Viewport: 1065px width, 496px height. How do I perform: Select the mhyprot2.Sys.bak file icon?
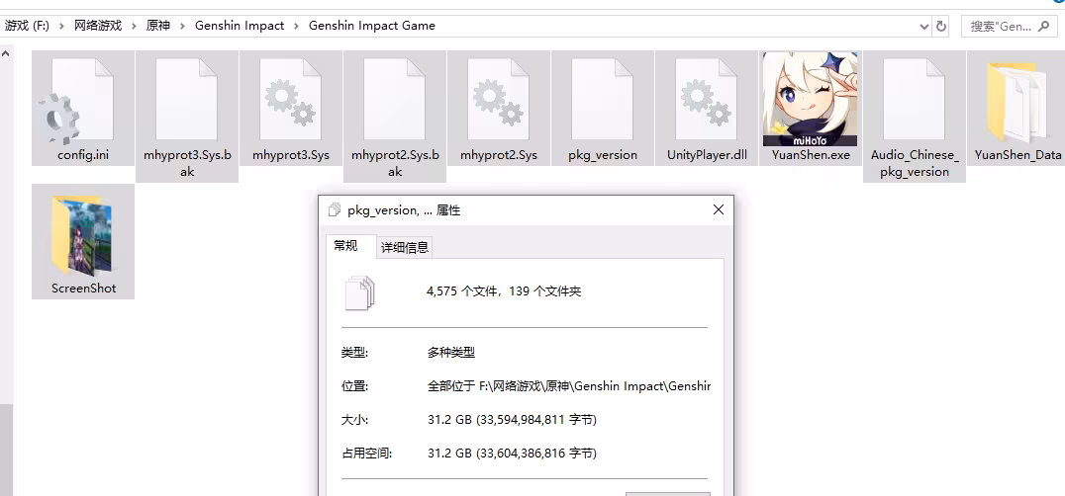tap(395, 100)
